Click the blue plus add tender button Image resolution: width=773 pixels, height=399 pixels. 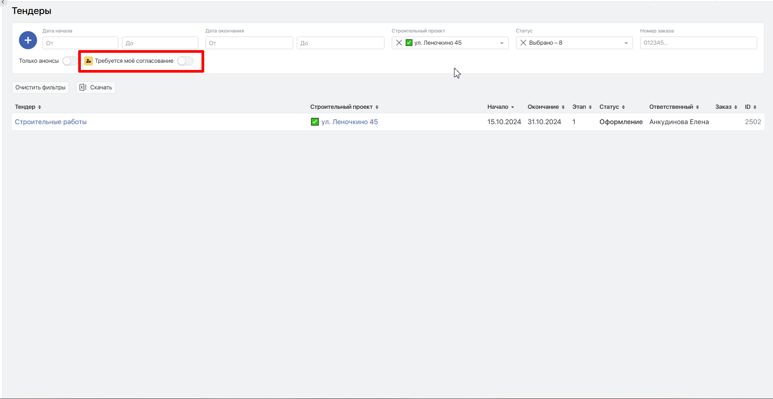pyautogui.click(x=28, y=41)
